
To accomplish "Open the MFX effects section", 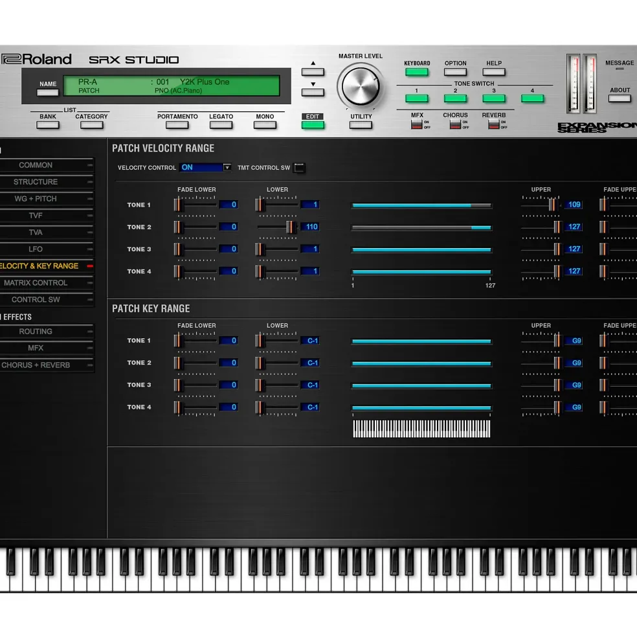I will [x=47, y=348].
